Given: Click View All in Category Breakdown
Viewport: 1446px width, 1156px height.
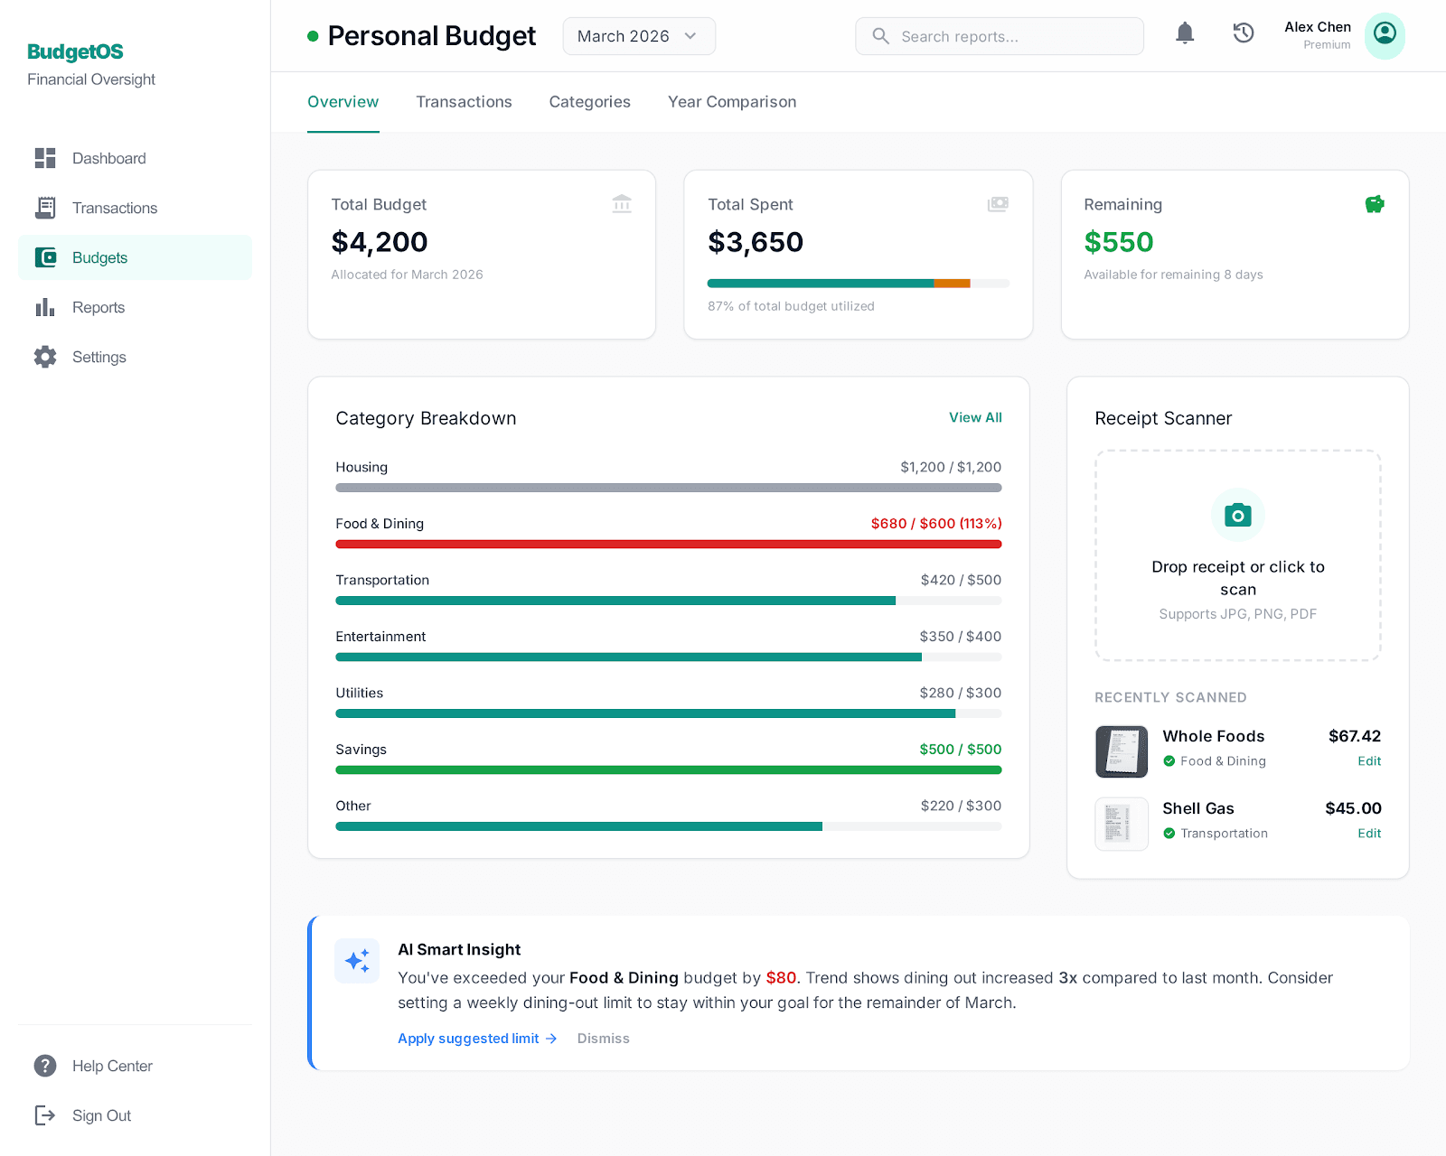Looking at the screenshot, I should pyautogui.click(x=974, y=417).
